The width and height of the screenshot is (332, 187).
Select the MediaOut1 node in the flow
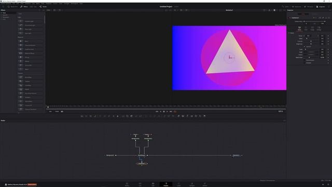coord(236,155)
